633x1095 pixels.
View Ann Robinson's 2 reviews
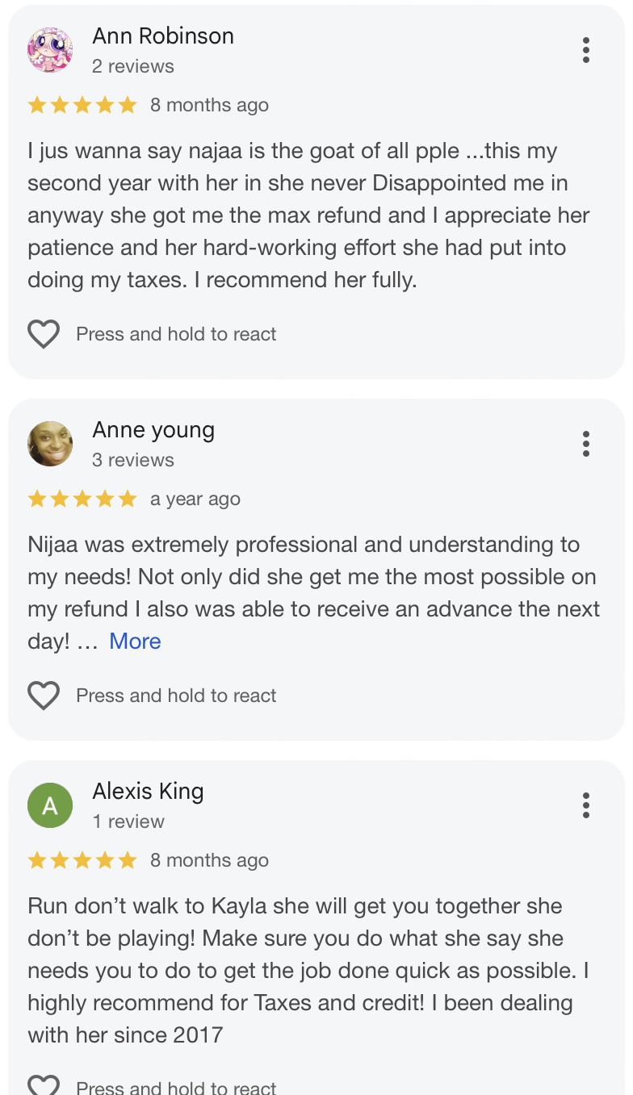click(133, 66)
